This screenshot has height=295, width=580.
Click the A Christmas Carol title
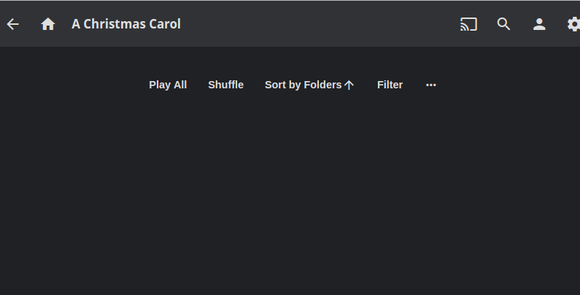[126, 24]
